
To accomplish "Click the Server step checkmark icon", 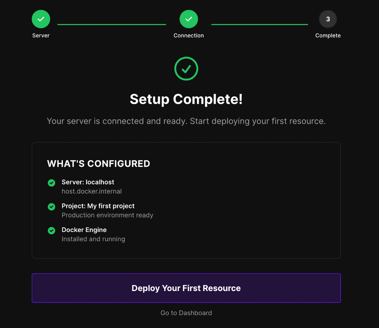I will tap(41, 19).
